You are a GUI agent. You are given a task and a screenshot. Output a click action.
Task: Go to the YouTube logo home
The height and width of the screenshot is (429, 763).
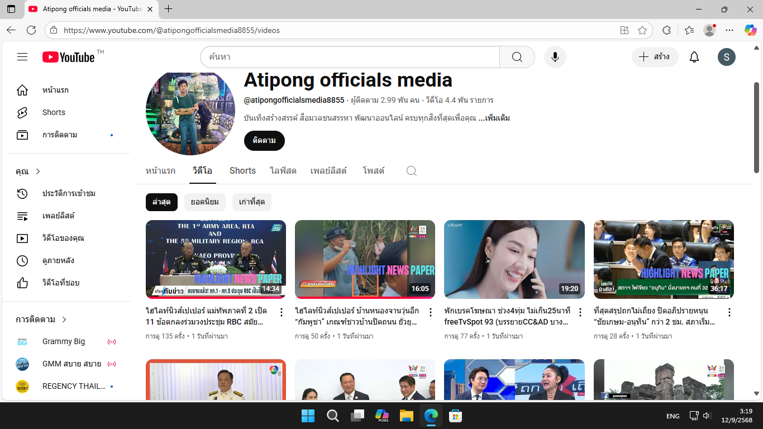69,57
